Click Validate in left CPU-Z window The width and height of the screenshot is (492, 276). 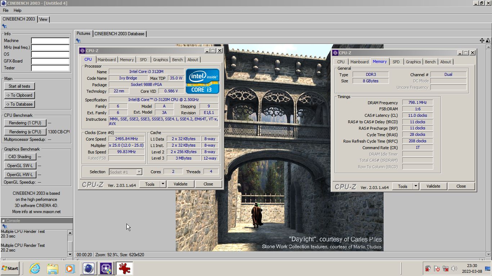180,184
